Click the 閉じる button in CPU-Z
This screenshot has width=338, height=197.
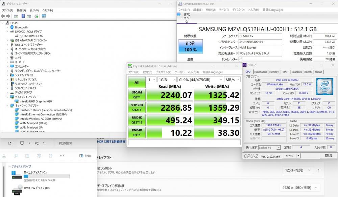(328, 156)
